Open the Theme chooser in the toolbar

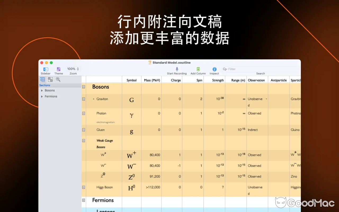(x=59, y=69)
